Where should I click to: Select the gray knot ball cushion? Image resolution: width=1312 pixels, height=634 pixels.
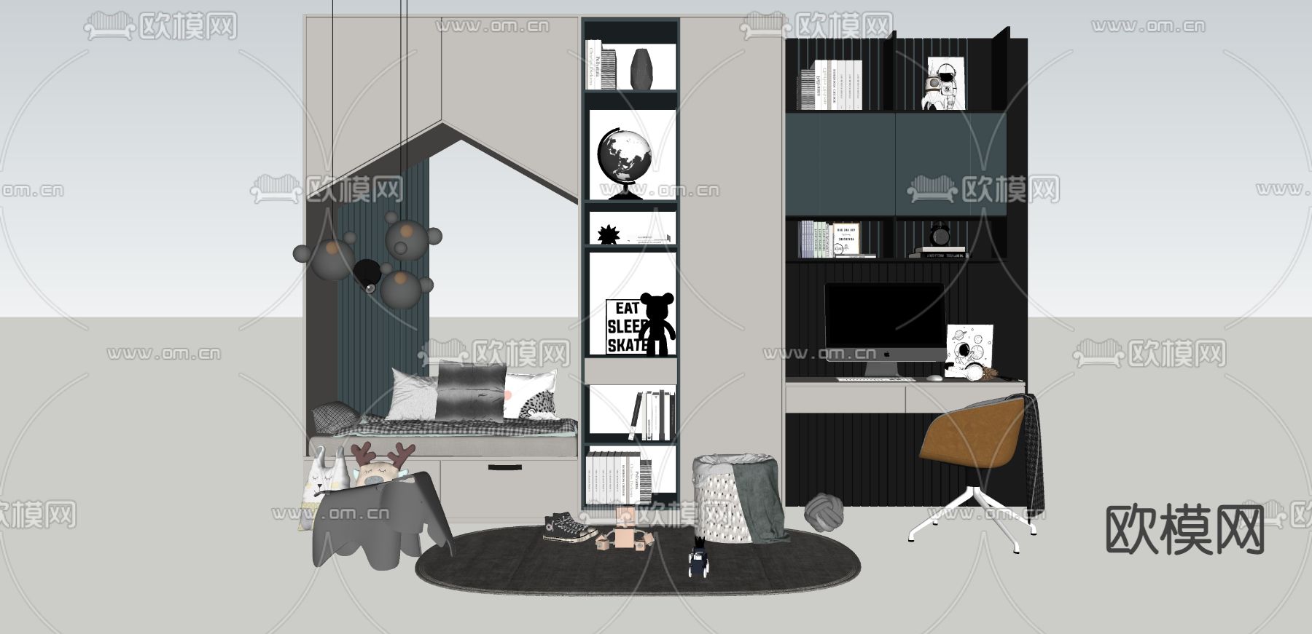click(x=824, y=512)
